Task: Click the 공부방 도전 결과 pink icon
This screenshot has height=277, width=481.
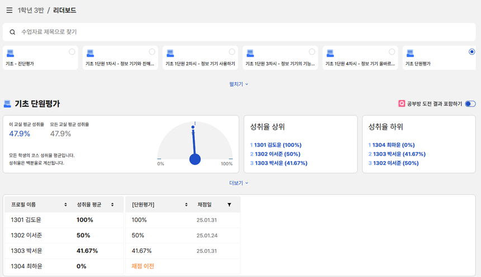Action: 402,104
